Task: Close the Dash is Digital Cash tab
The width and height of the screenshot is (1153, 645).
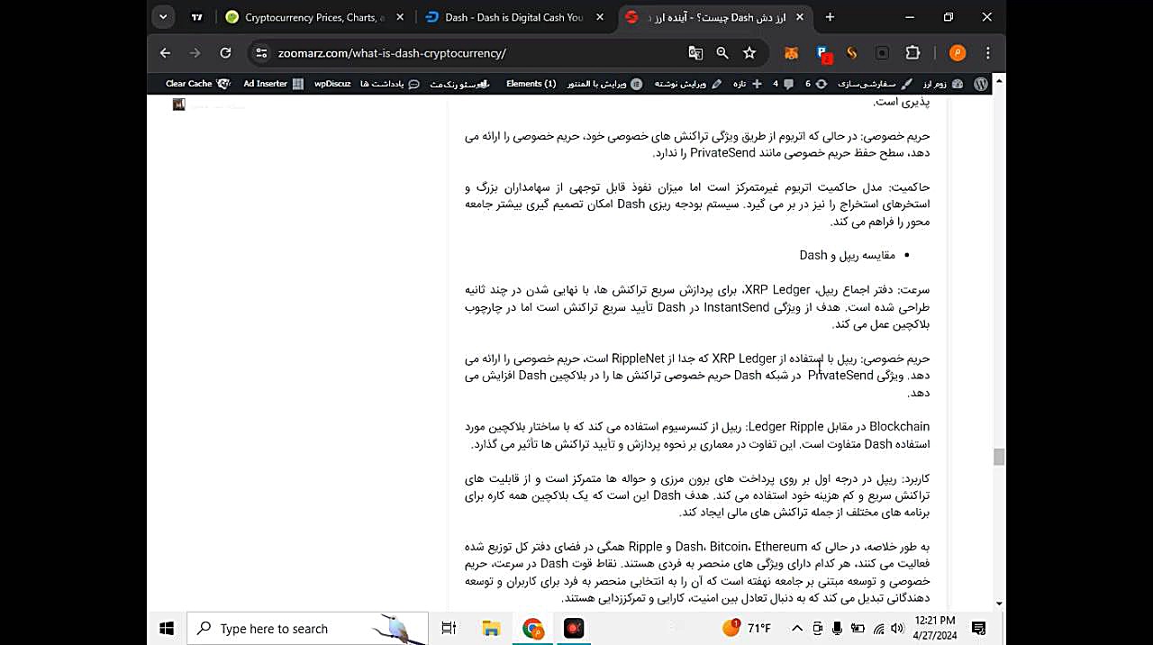Action: 600,17
